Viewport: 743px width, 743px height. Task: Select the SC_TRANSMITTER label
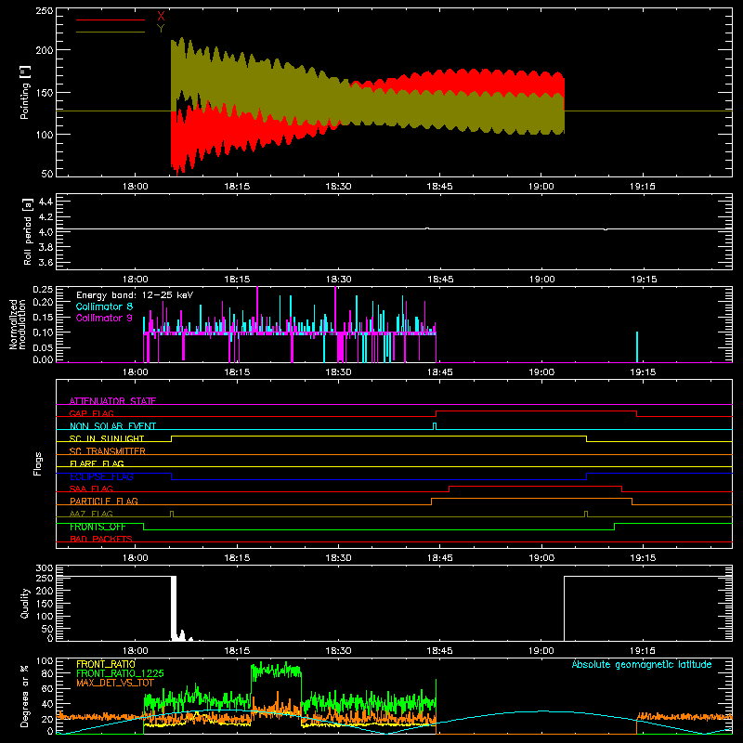pos(108,451)
